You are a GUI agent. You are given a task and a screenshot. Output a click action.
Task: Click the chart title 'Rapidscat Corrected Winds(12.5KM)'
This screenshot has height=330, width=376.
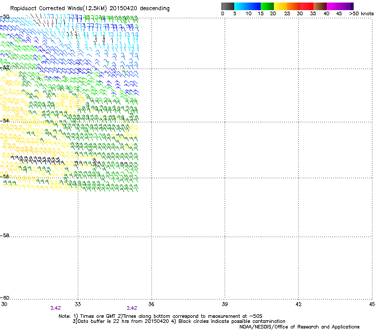[x=58, y=9]
